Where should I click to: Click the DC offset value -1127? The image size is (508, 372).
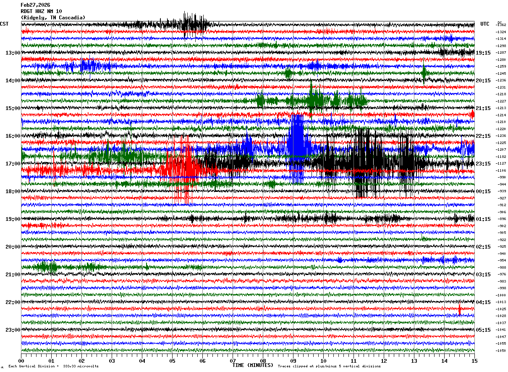501,163
